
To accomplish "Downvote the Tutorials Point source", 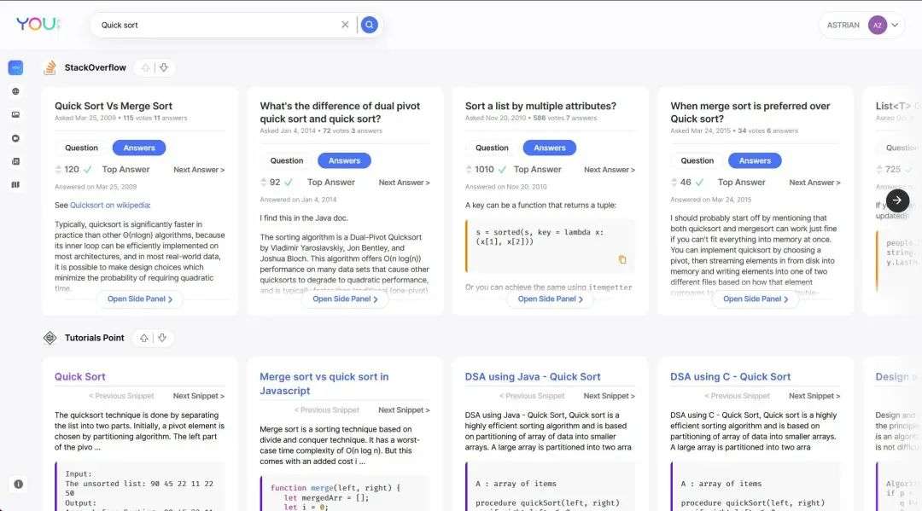I will click(x=162, y=338).
